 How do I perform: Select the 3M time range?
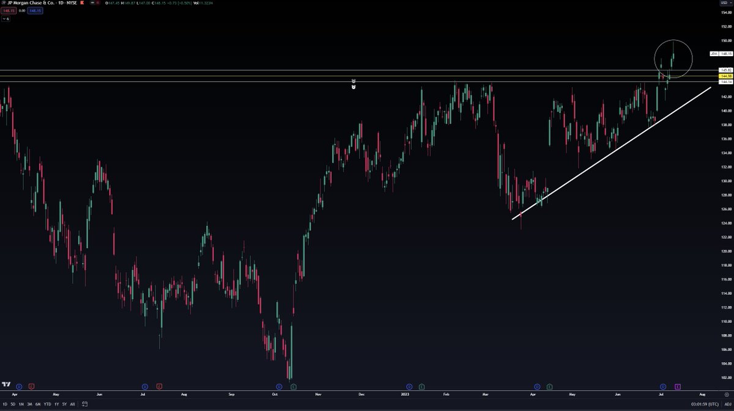click(29, 404)
